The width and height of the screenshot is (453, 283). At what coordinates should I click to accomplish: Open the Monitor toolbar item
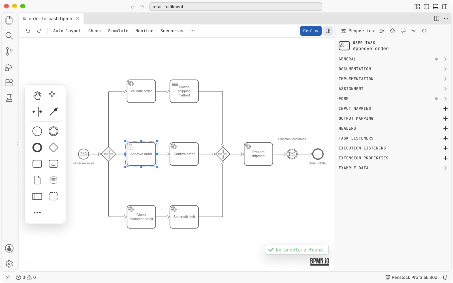coord(144,31)
